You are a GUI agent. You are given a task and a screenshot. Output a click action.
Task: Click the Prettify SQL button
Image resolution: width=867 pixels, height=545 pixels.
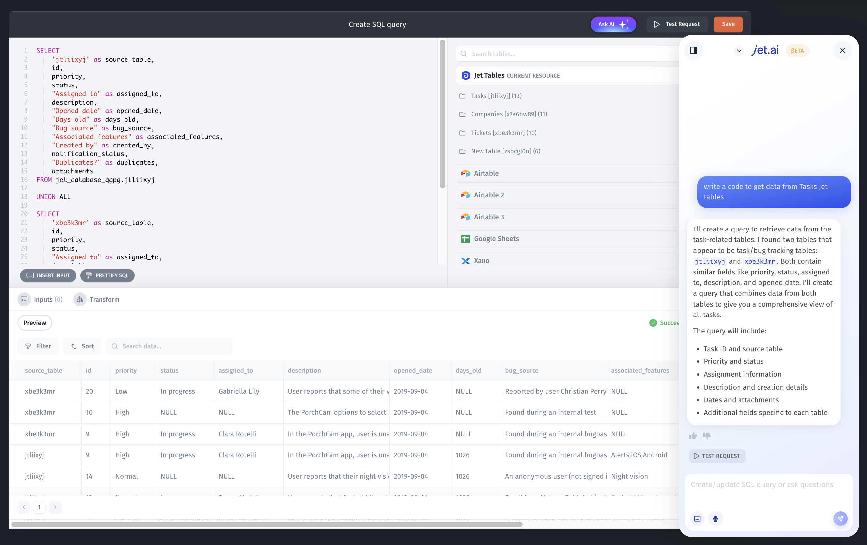click(107, 275)
